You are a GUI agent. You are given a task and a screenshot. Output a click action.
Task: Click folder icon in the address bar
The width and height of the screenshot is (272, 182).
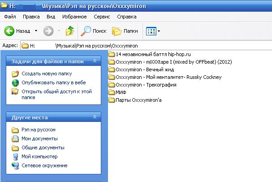[x=25, y=46]
